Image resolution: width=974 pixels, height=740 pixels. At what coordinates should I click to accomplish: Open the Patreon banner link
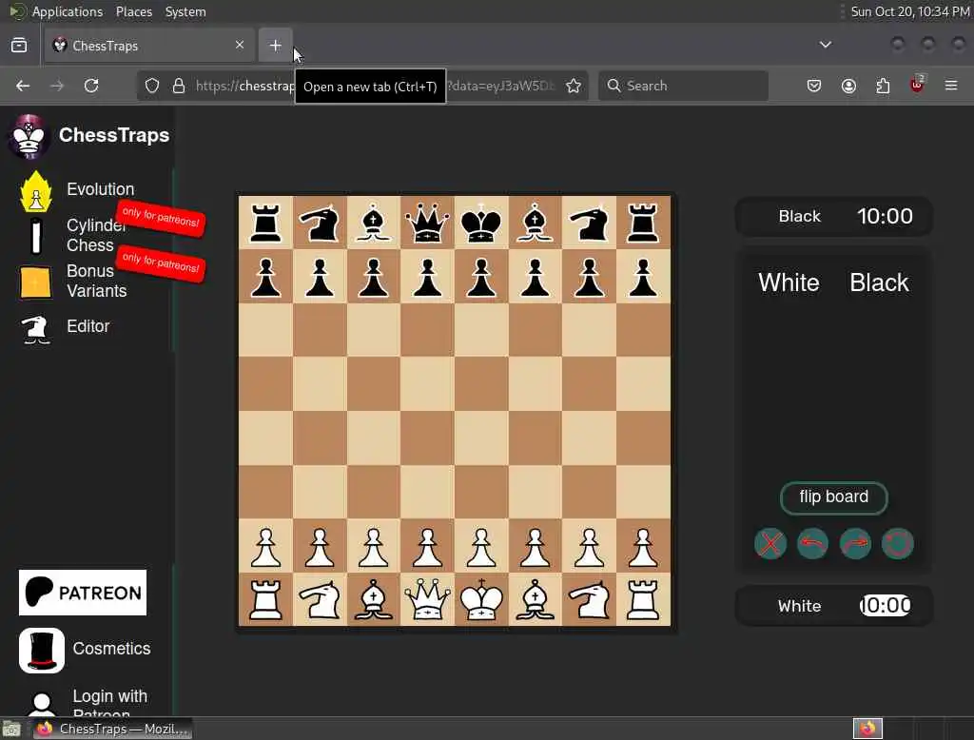[x=83, y=593]
